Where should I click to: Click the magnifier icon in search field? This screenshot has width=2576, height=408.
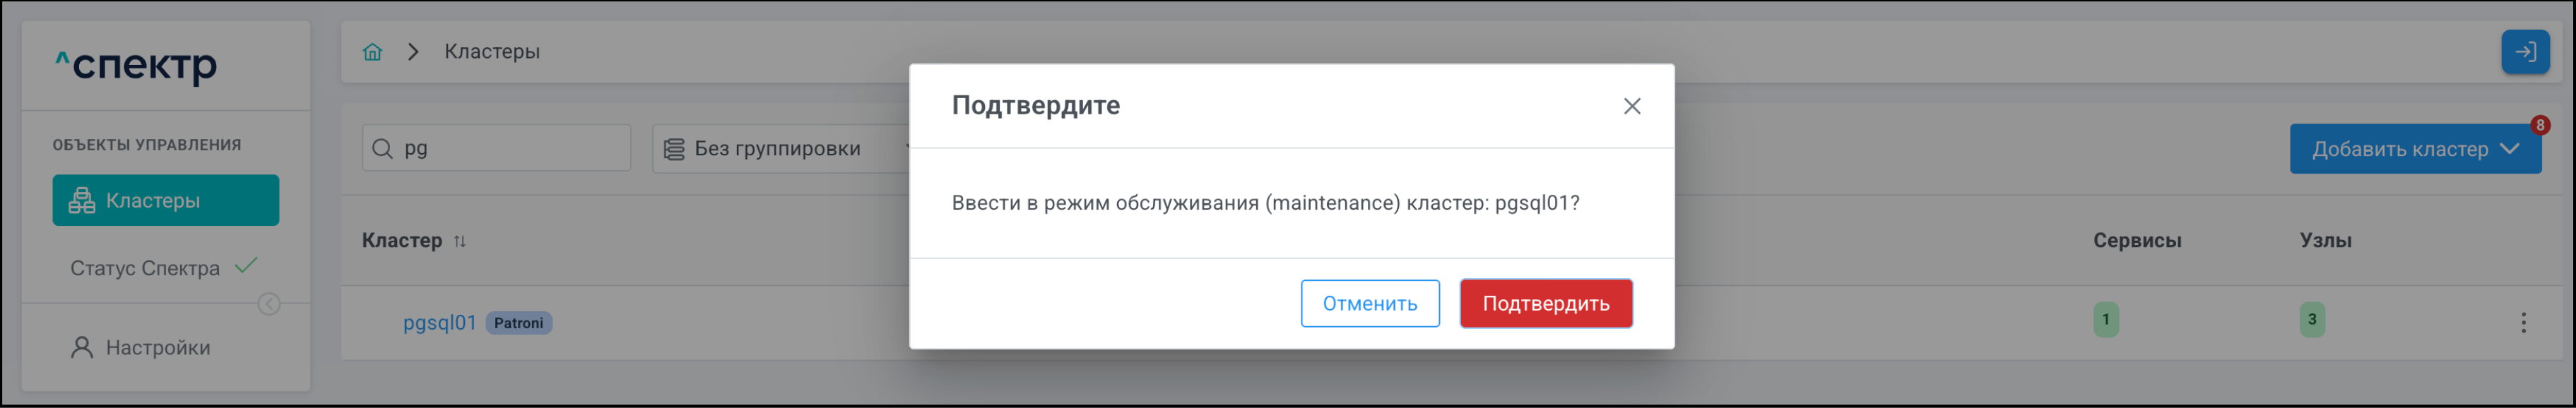[x=382, y=149]
